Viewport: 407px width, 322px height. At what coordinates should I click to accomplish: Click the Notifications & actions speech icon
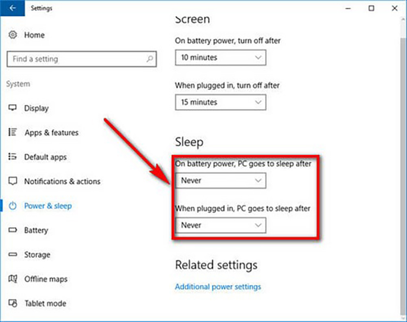(x=13, y=181)
